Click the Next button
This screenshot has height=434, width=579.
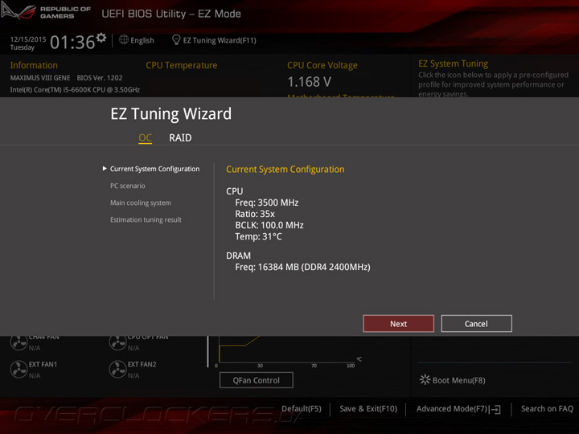398,324
